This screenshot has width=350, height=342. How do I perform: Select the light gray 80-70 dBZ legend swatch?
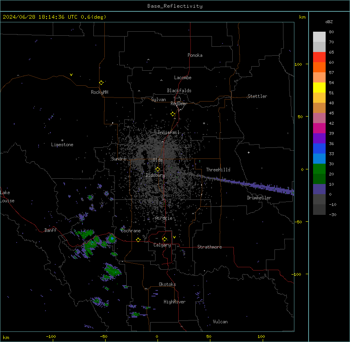coord(319,37)
